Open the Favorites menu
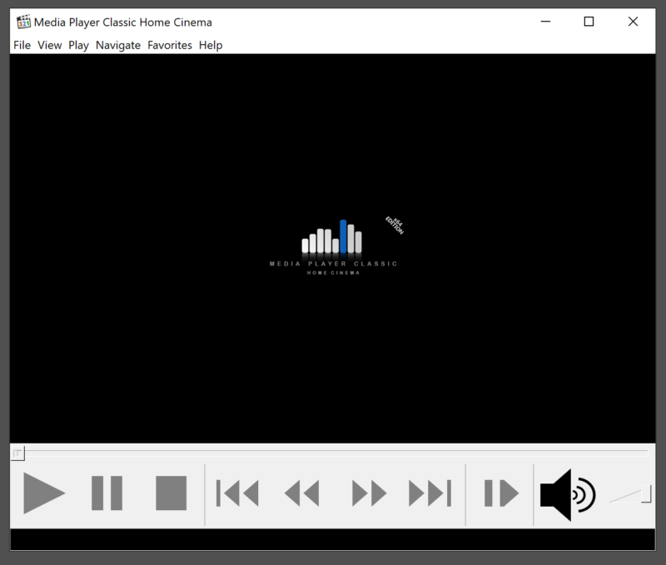The height and width of the screenshot is (565, 666). coord(170,45)
